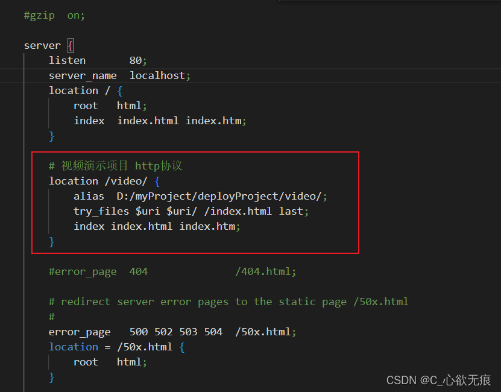
Task: Click the CSDN author watermark text
Action: [x=438, y=380]
